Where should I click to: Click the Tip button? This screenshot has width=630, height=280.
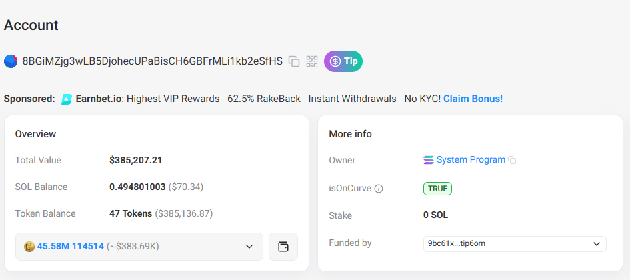coord(343,61)
